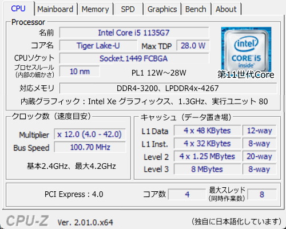Viewport: 286px width, 229px height.
Task: Click the Socket 1449 FCBGA field
Action: pos(134,58)
